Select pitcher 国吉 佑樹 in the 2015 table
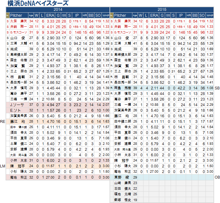This screenshot has width=220, height=203. point(122,60)
